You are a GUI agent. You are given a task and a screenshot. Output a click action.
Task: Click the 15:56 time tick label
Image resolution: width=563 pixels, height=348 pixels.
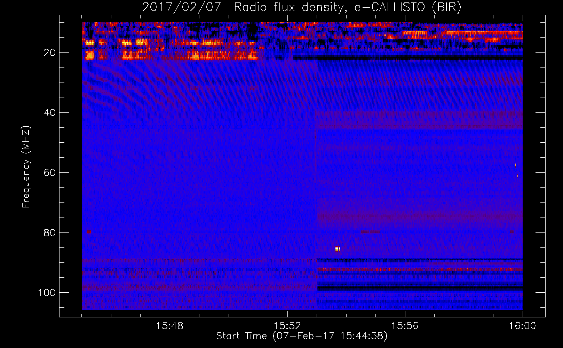tap(405, 326)
